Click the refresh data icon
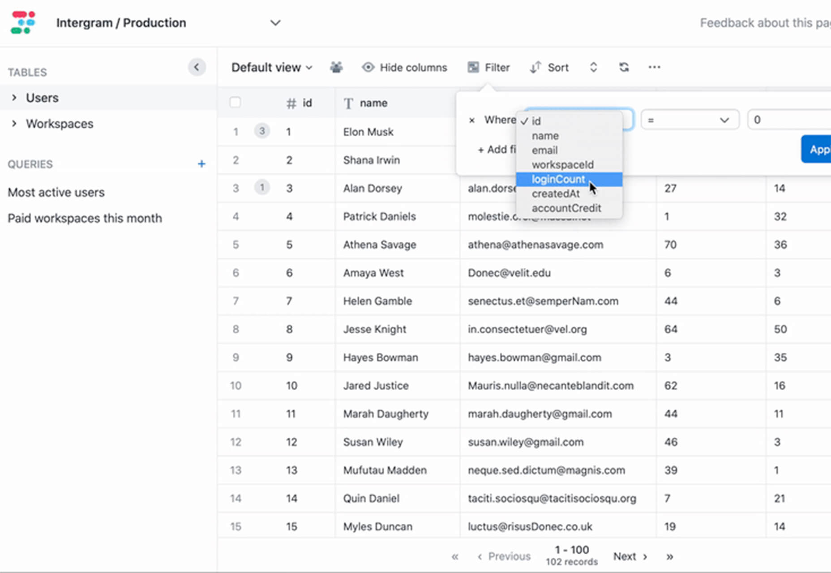This screenshot has height=573, width=831. pos(624,67)
